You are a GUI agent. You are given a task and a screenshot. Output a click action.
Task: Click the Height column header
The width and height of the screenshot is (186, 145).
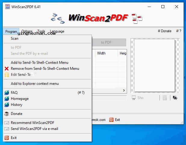pyautogui.click(x=123, y=53)
